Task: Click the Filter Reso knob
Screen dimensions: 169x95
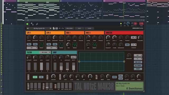Action: [x=35, y=57]
